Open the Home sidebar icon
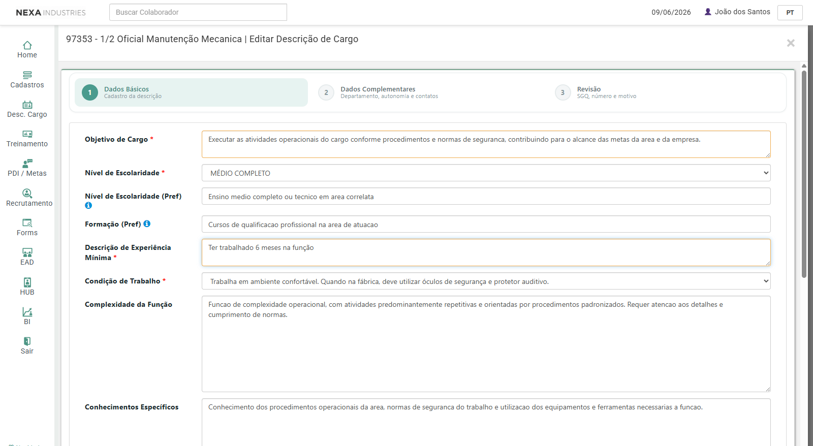Viewport: 813px width, 446px height. point(27,45)
